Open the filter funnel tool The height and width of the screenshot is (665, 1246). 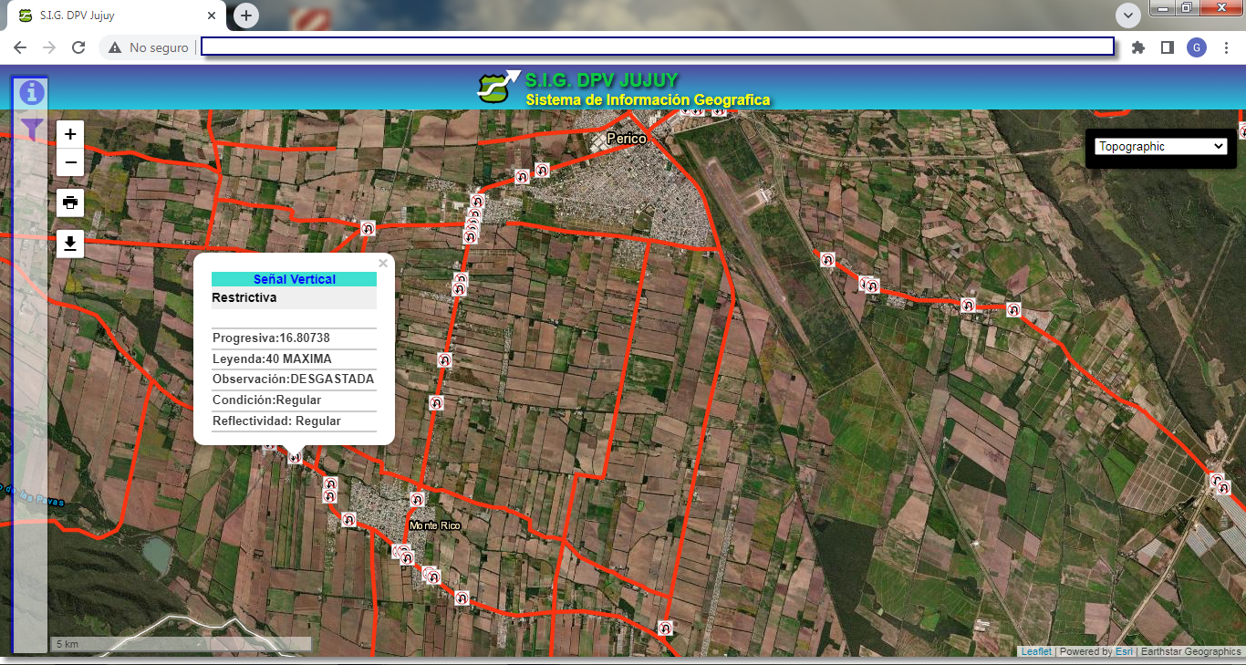pos(32,129)
